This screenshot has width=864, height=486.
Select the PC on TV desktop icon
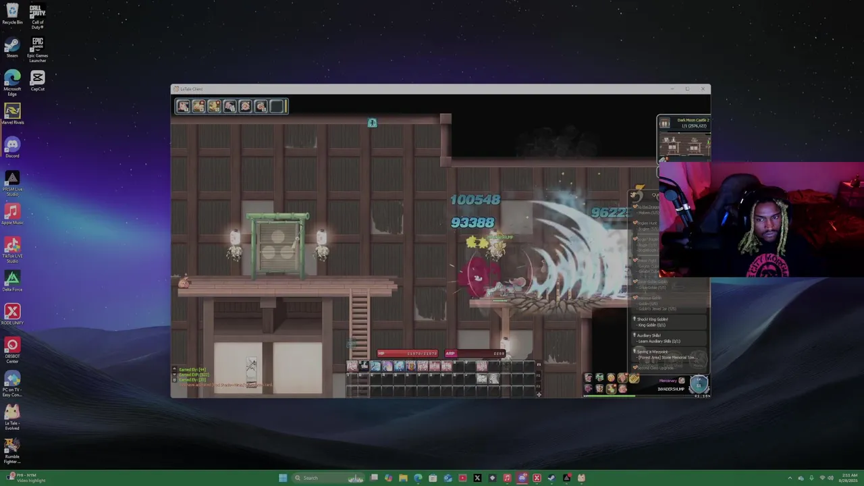tap(12, 383)
